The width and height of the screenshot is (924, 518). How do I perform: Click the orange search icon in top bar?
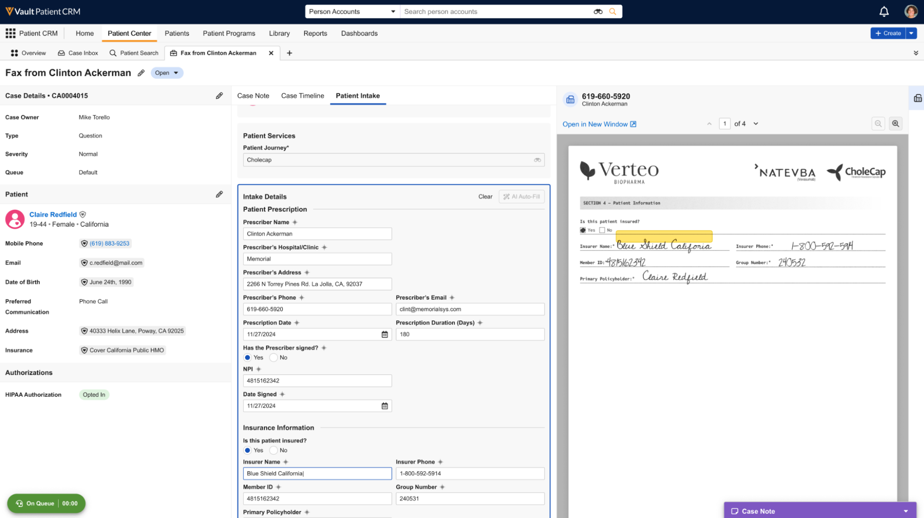coord(612,12)
